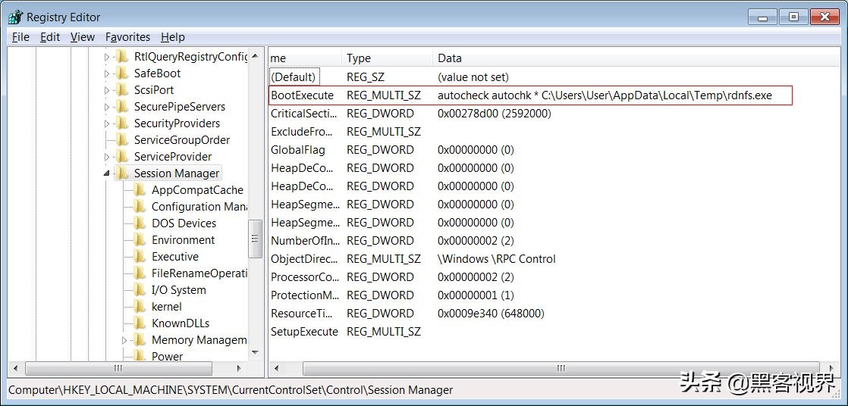Click the Environment folder icon
The width and height of the screenshot is (848, 406).
[x=140, y=240]
